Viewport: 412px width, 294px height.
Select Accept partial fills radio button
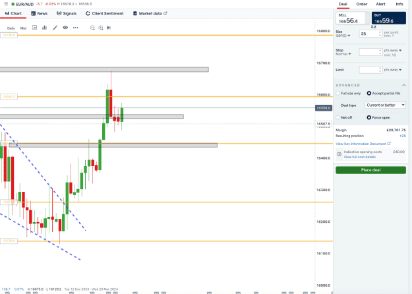pyautogui.click(x=369, y=93)
